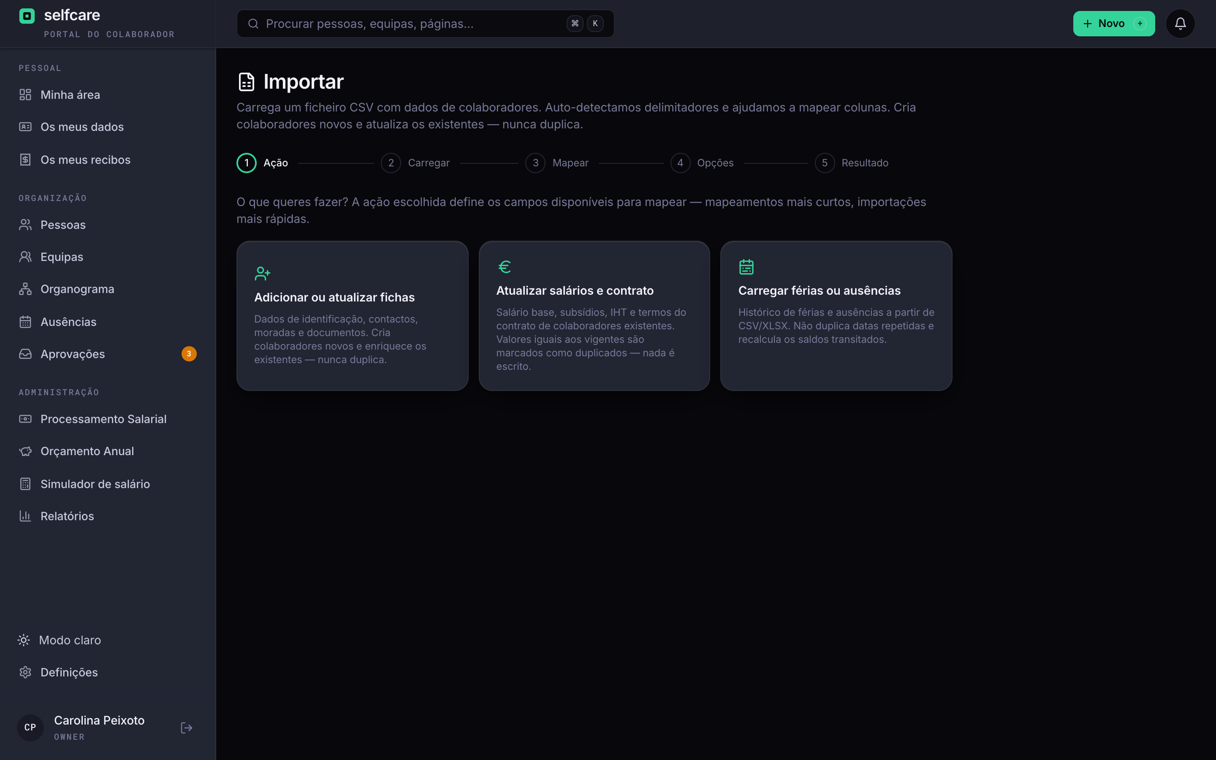Viewport: 1216px width, 760px height.
Task: Select step 1 Ação
Action: tap(262, 163)
